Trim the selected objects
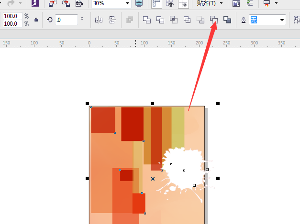Image resolution: width=300 pixels, height=224 pixels. pyautogui.click(x=160, y=20)
